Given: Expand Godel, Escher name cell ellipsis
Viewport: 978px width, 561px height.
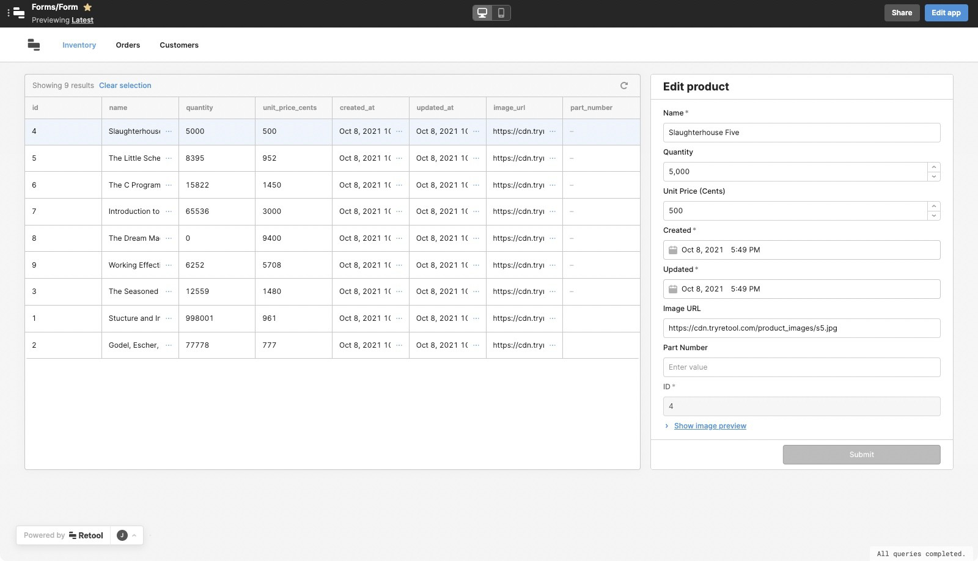Looking at the screenshot, I should click(169, 345).
